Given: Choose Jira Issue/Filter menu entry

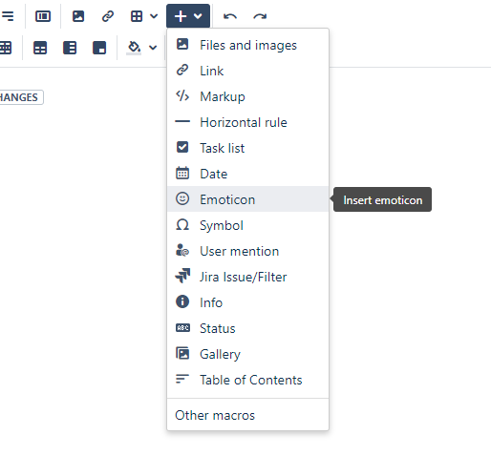Looking at the screenshot, I should click(247, 277).
